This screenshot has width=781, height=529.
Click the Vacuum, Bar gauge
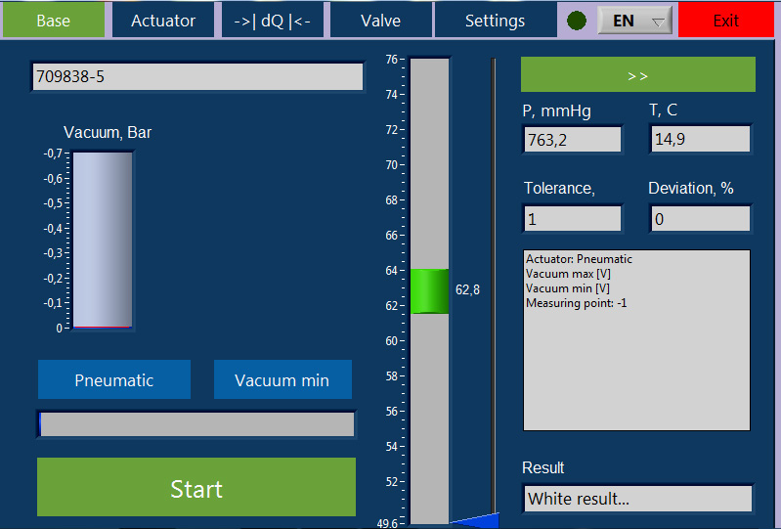point(103,241)
